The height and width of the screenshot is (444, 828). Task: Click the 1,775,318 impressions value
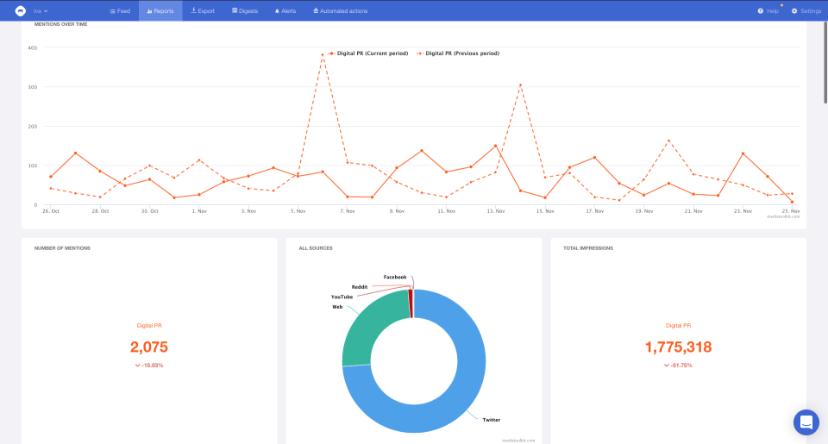tap(679, 347)
